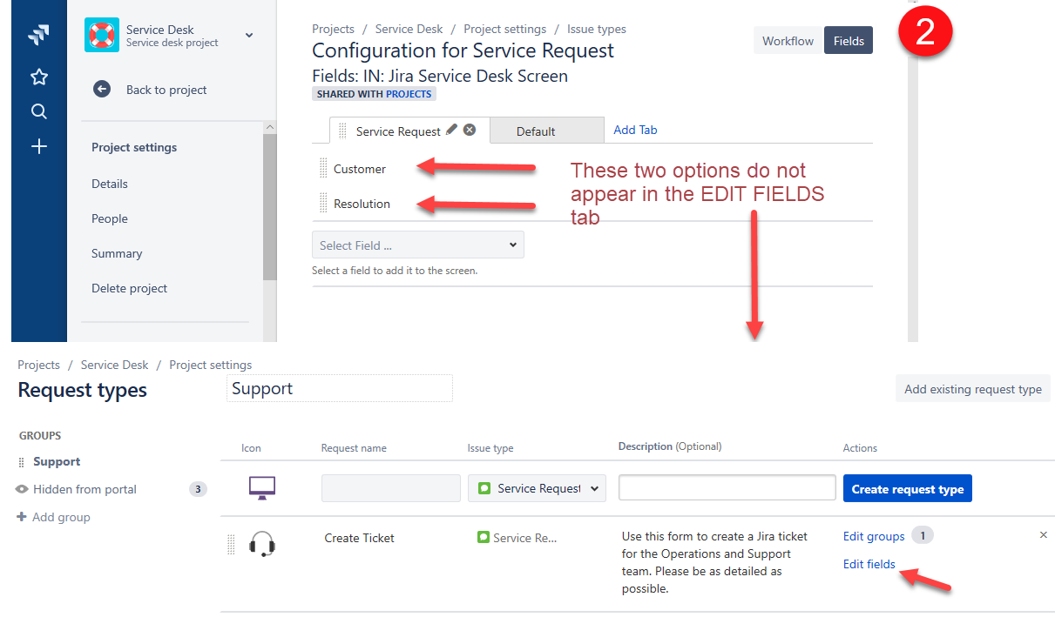This screenshot has width=1055, height=644.
Task: Click the Customer field row
Action: pos(592,168)
